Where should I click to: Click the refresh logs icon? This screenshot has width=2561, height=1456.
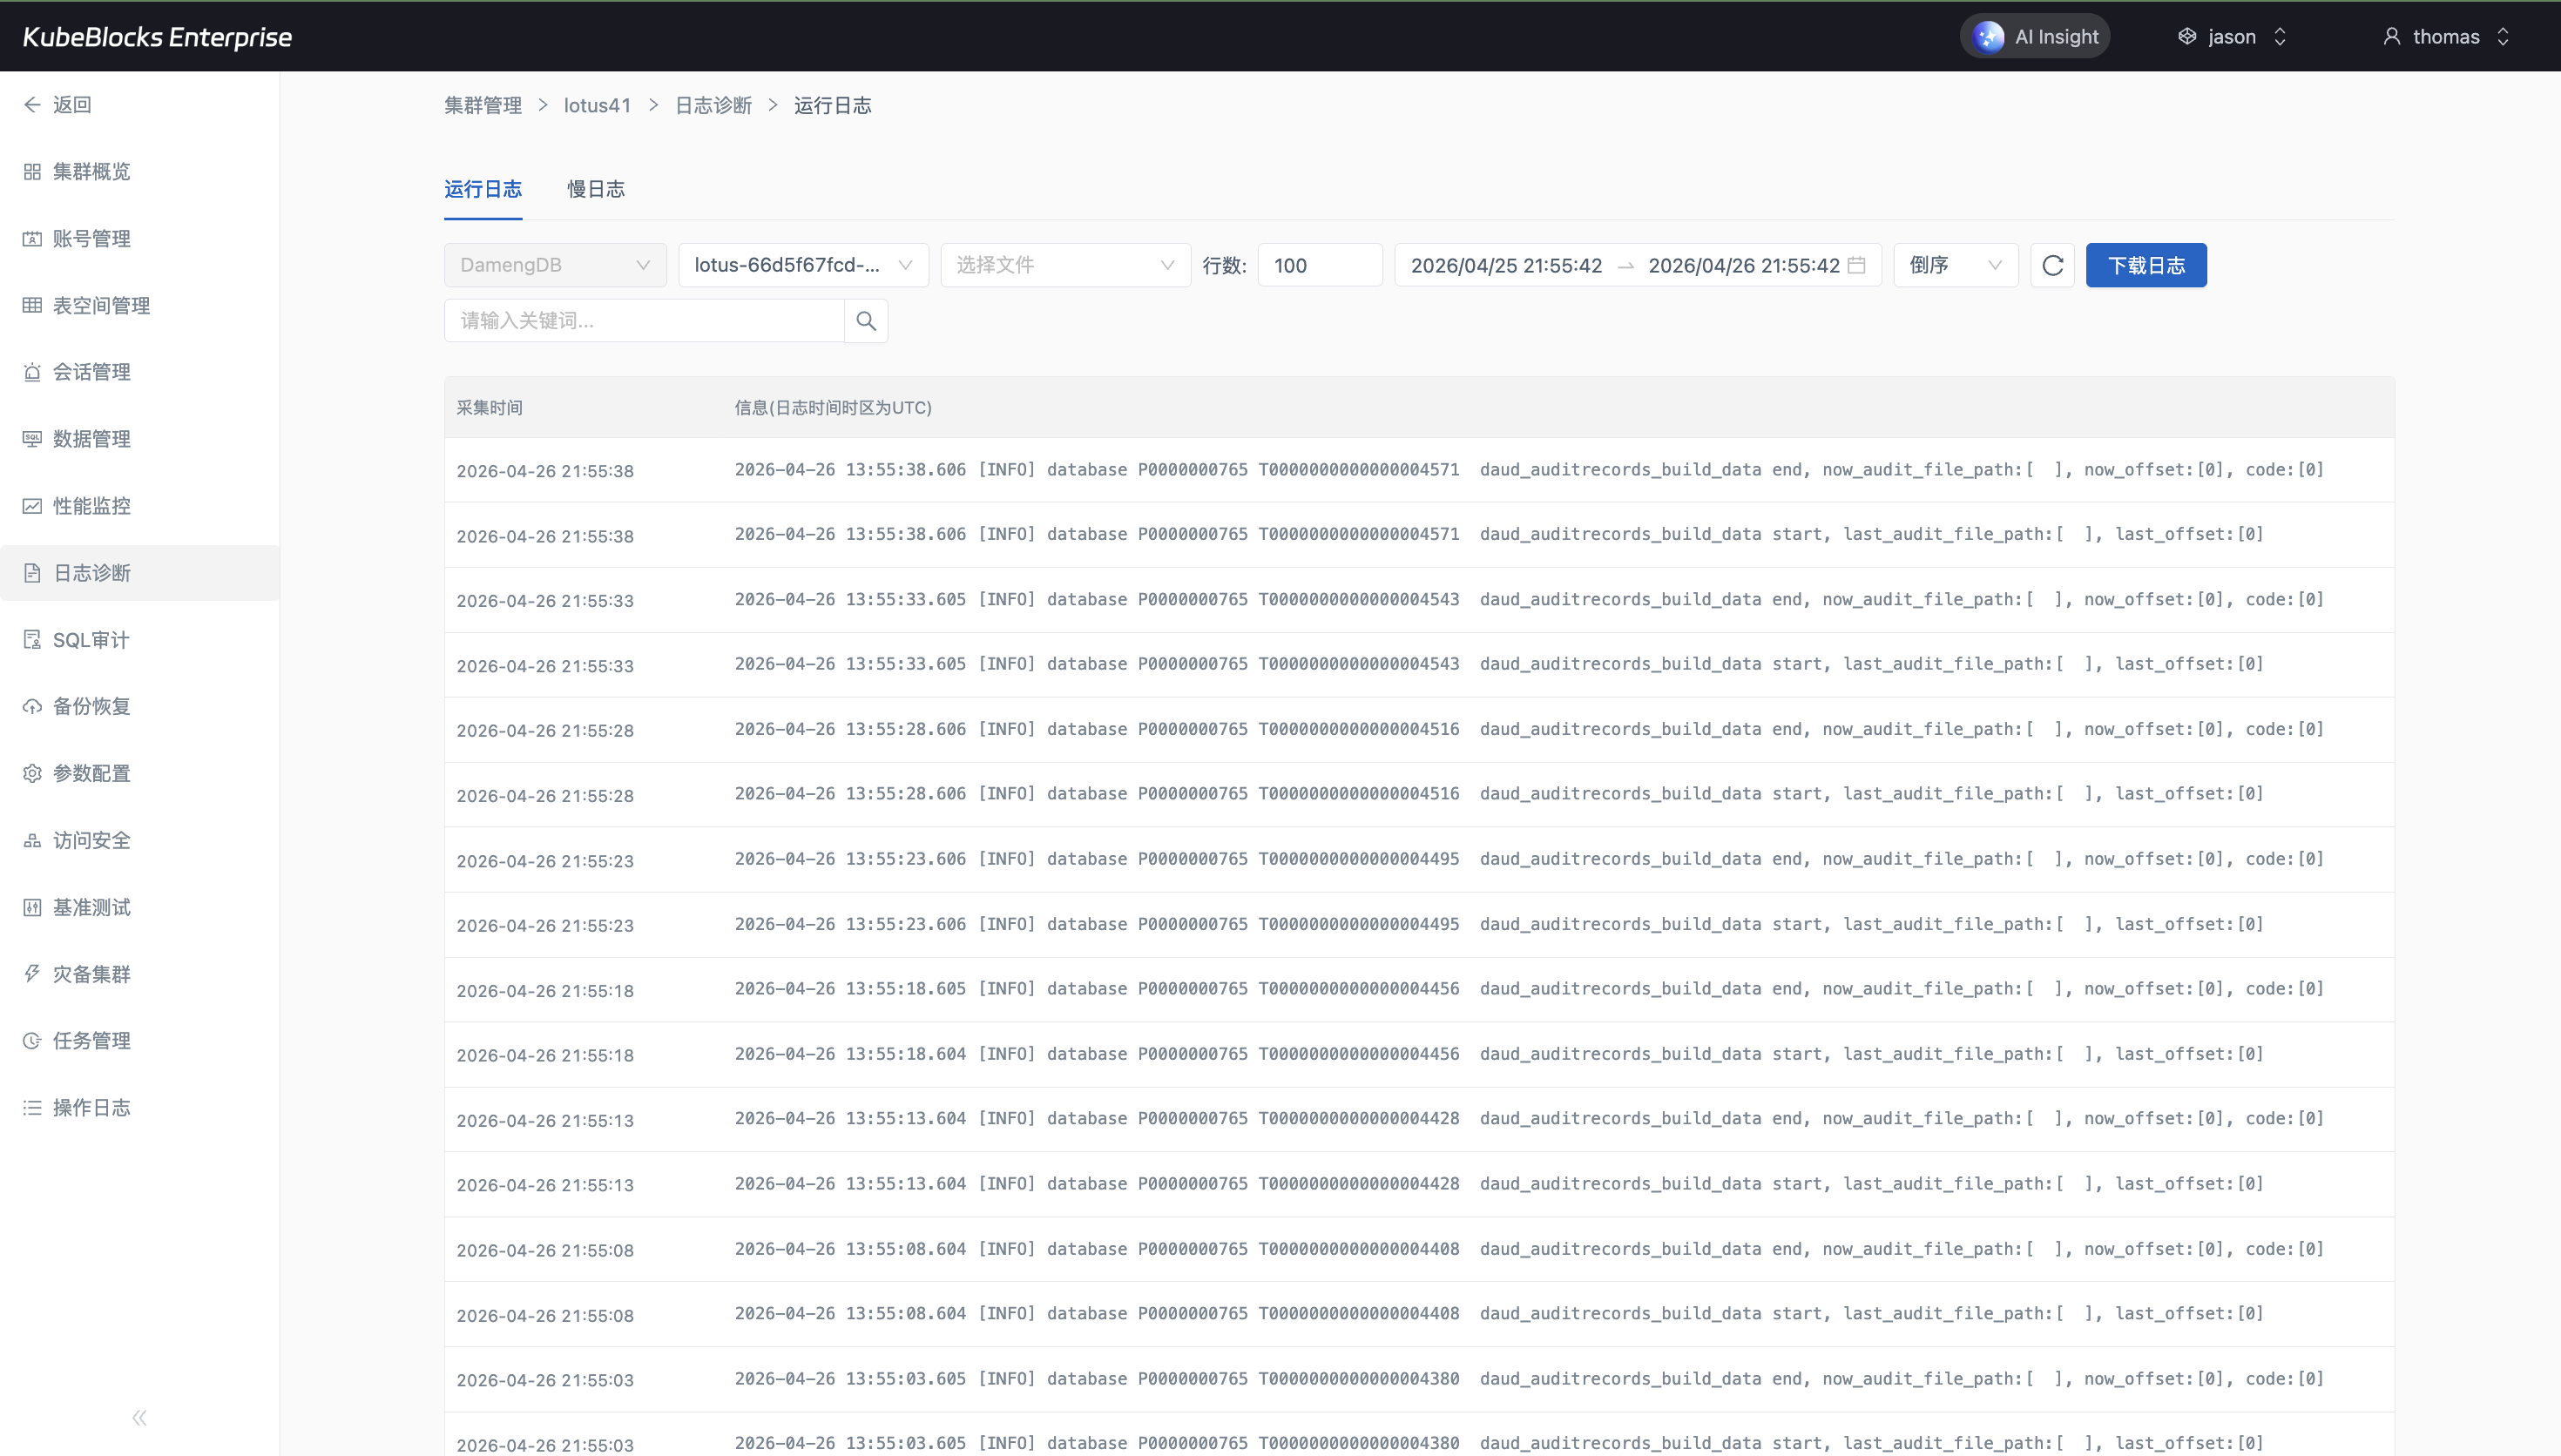pyautogui.click(x=2052, y=265)
